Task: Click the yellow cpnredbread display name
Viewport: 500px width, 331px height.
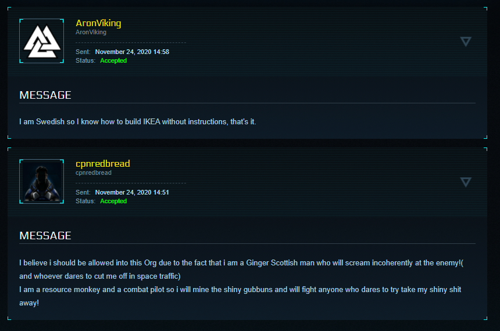Action: pos(103,164)
